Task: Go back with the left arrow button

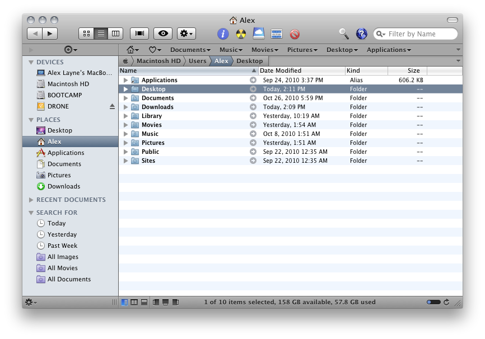Action: click(x=35, y=34)
